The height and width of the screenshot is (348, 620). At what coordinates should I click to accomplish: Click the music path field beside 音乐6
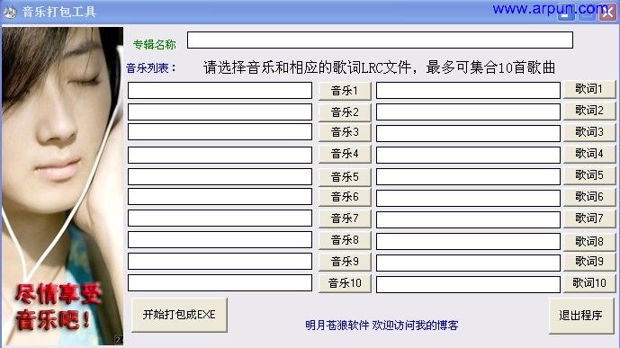[x=220, y=197]
